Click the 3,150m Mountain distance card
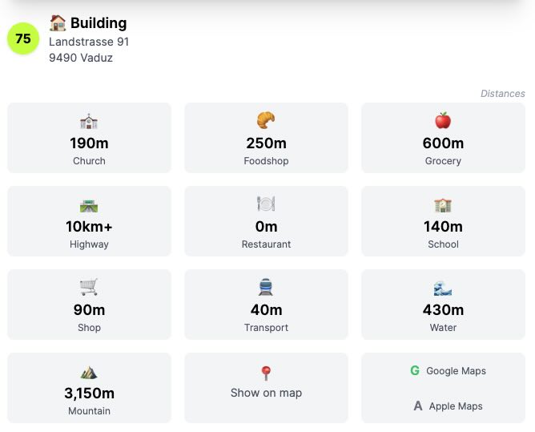535x432 pixels. click(89, 388)
